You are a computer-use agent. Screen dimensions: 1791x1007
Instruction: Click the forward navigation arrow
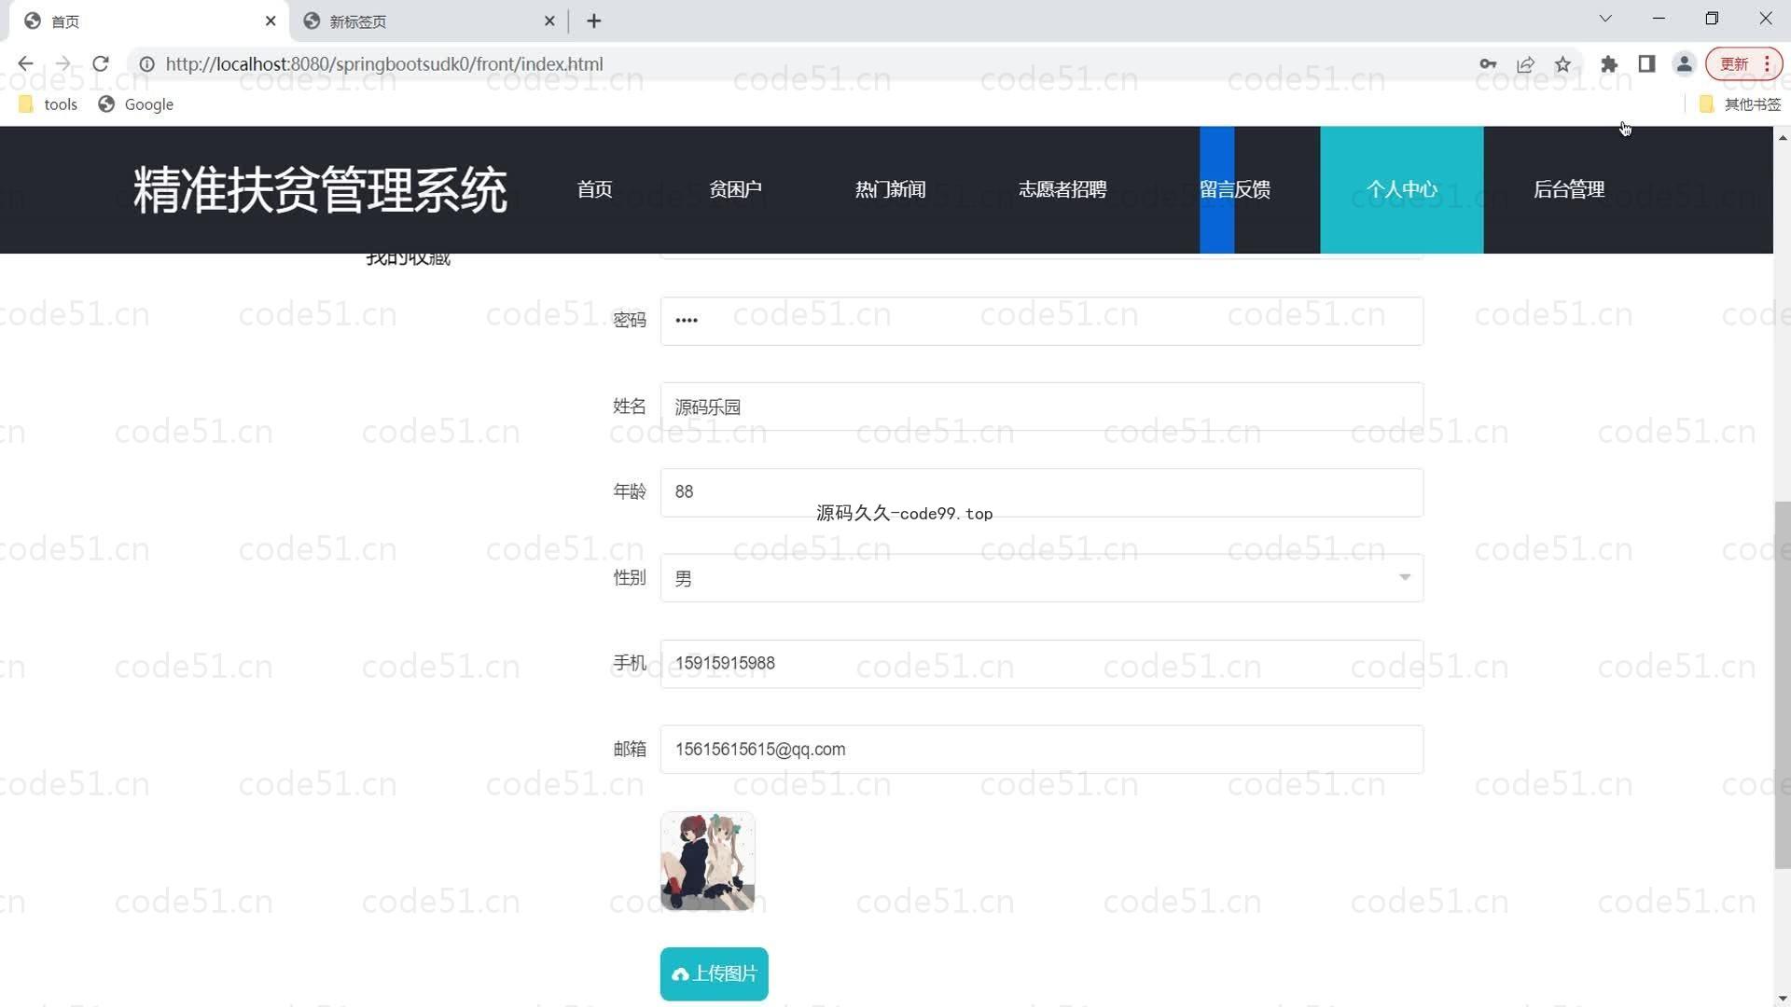(62, 64)
